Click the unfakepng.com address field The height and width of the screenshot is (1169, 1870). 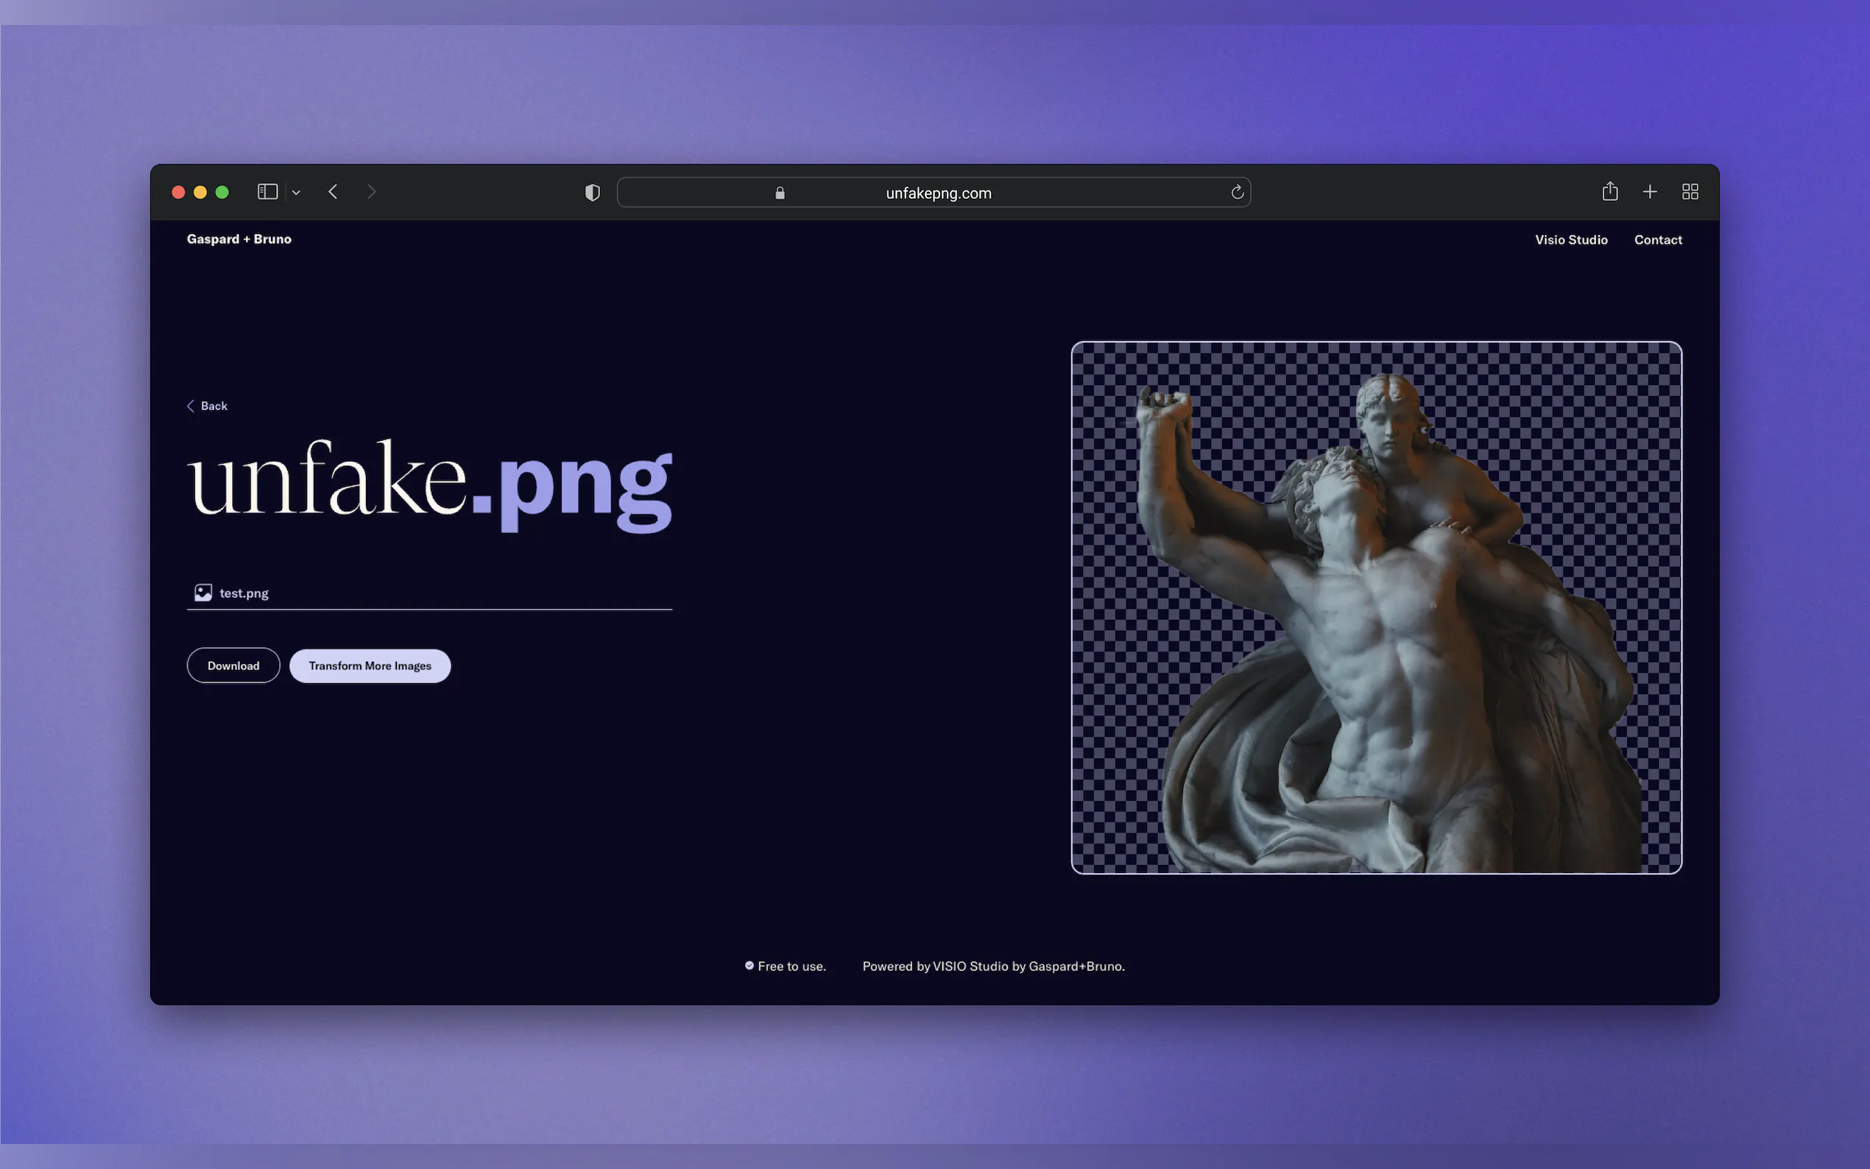click(938, 194)
